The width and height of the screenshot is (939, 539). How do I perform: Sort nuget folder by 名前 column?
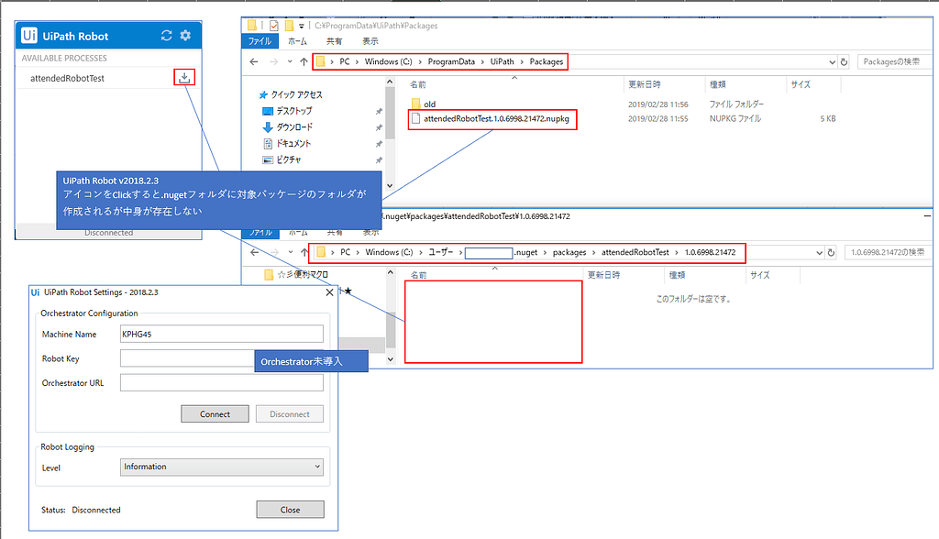click(418, 275)
